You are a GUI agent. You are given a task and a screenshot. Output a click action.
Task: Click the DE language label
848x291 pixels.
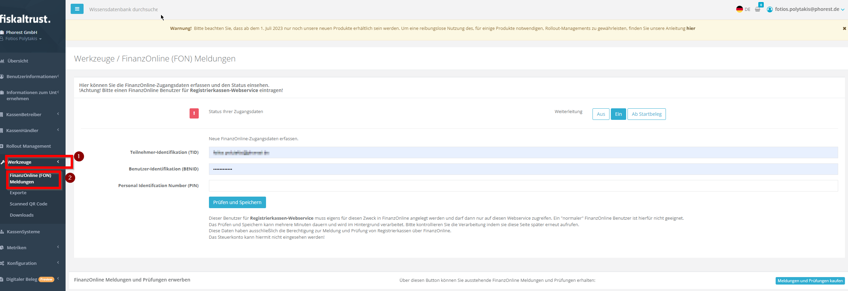[x=747, y=10]
